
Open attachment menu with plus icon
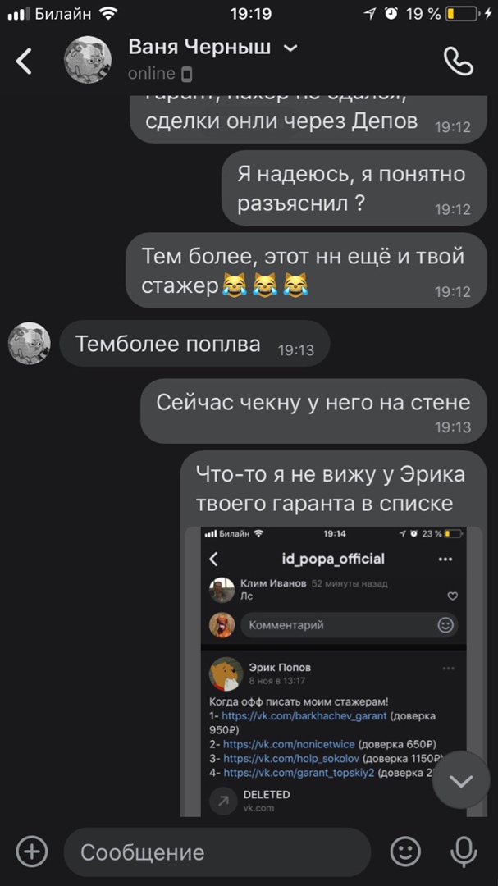(x=32, y=851)
